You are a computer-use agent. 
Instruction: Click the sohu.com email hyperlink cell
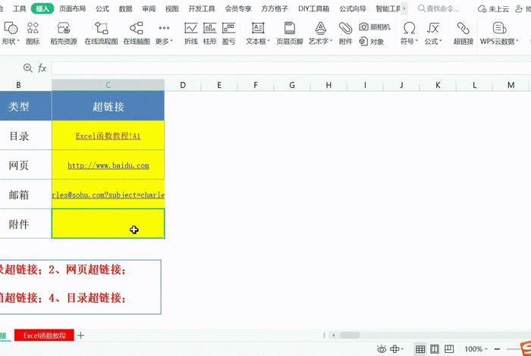tap(108, 194)
